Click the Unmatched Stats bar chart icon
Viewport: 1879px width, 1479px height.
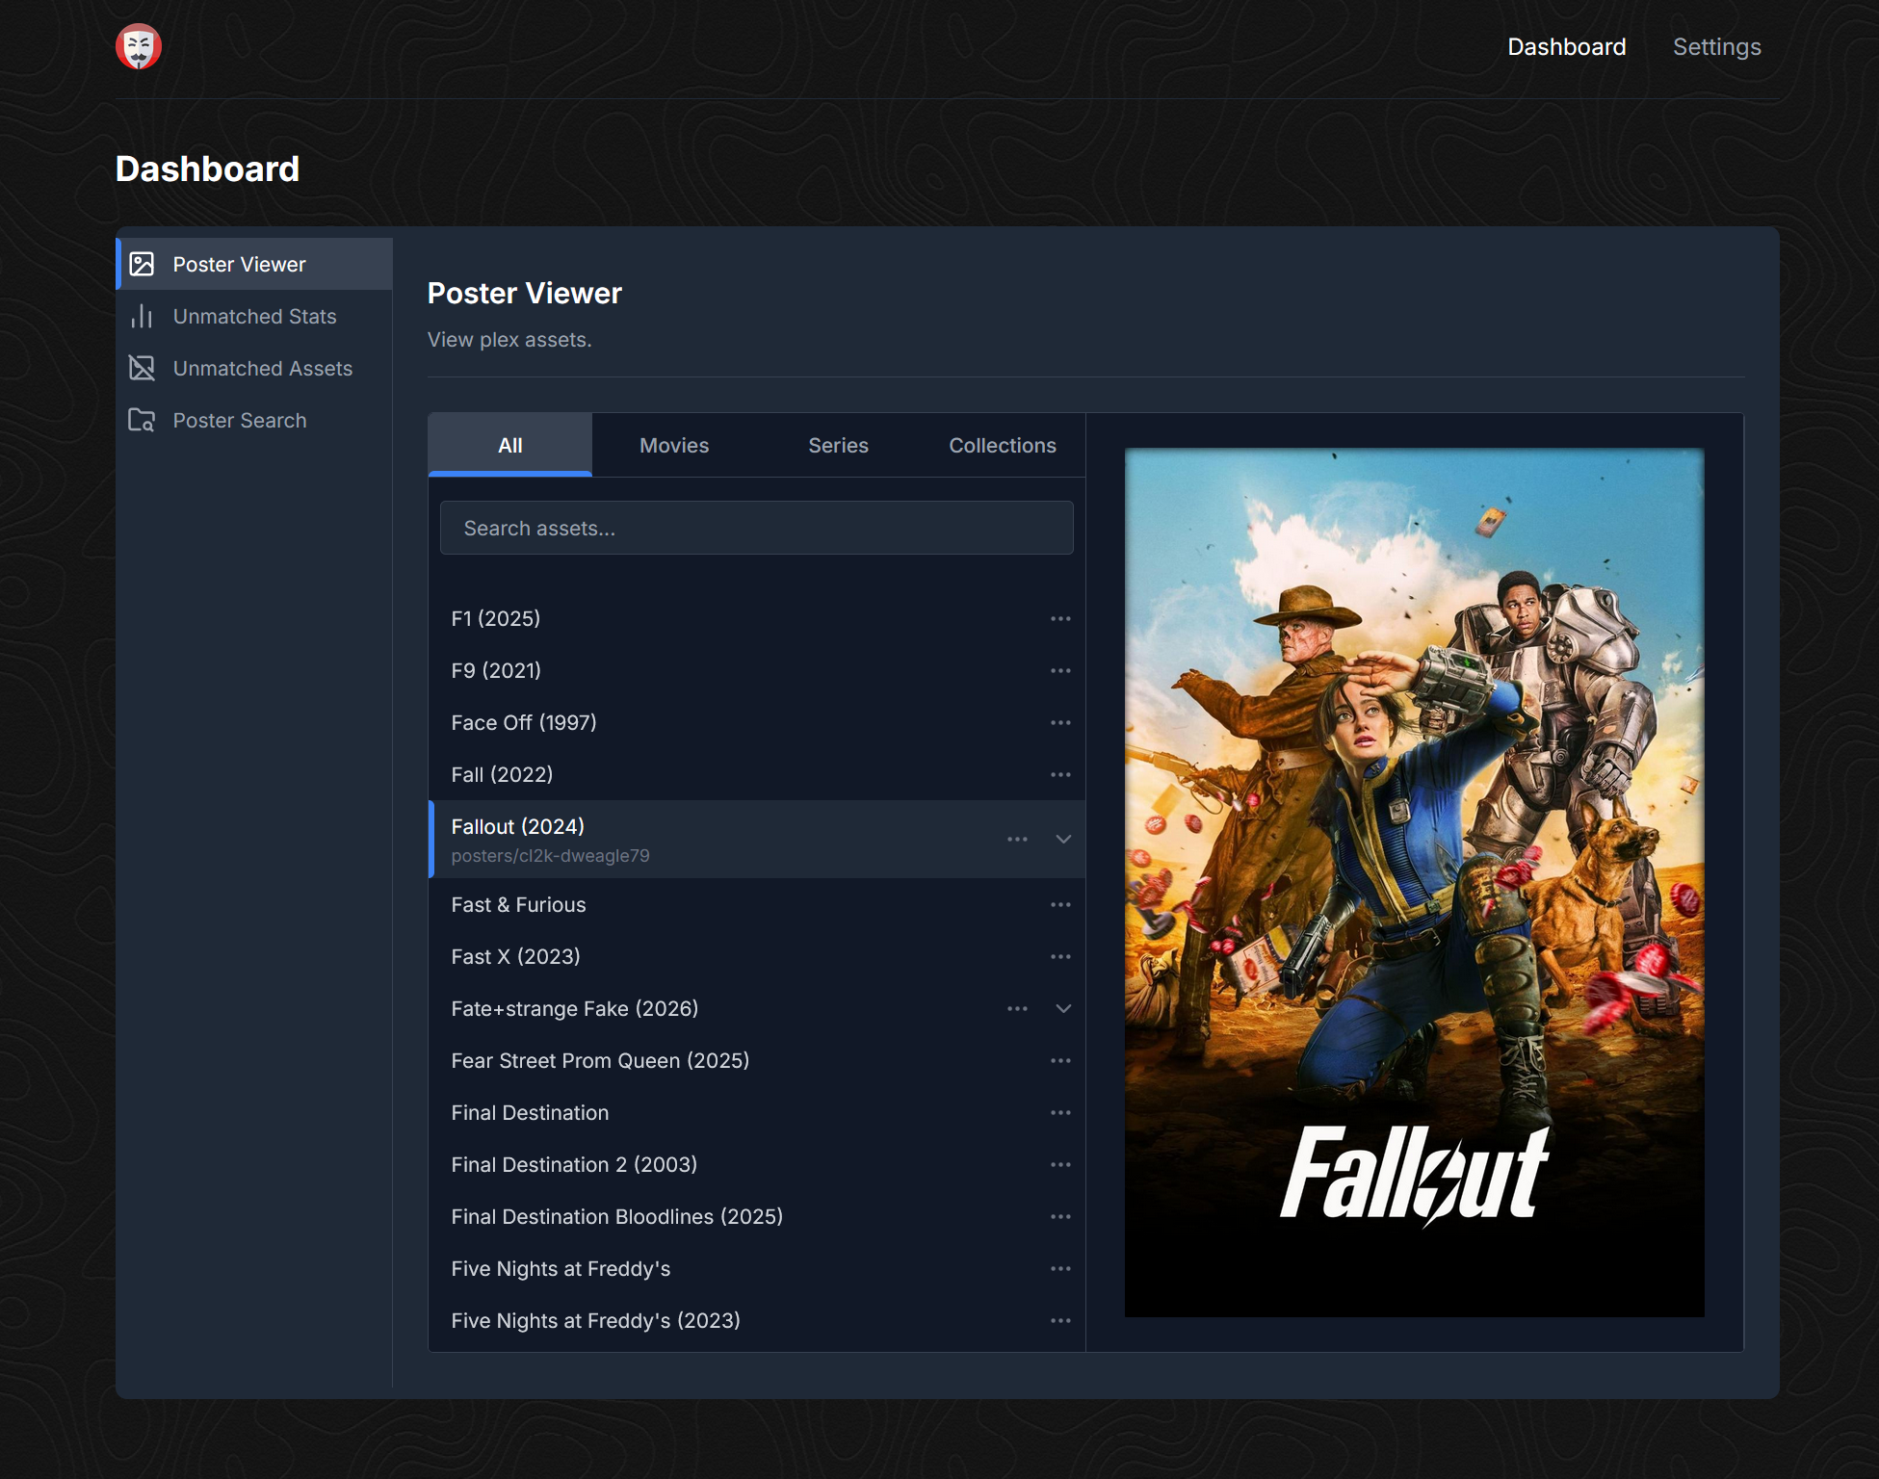point(142,316)
